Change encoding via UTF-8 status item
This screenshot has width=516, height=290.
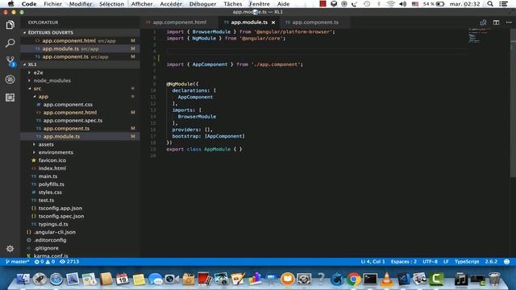(x=430, y=262)
